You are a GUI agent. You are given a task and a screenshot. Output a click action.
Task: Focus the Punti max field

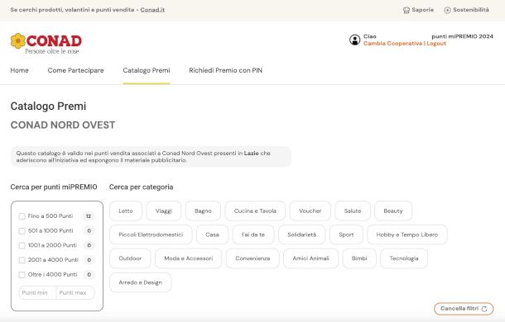75,293
